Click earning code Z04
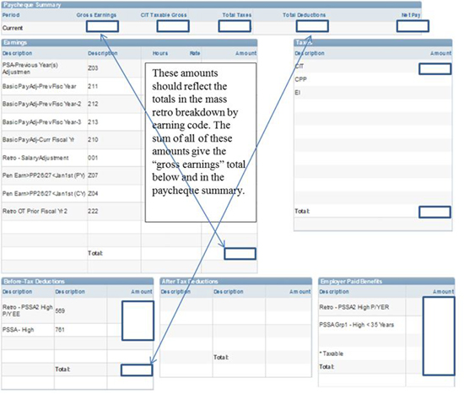This screenshot has width=464, height=394. 93,193
